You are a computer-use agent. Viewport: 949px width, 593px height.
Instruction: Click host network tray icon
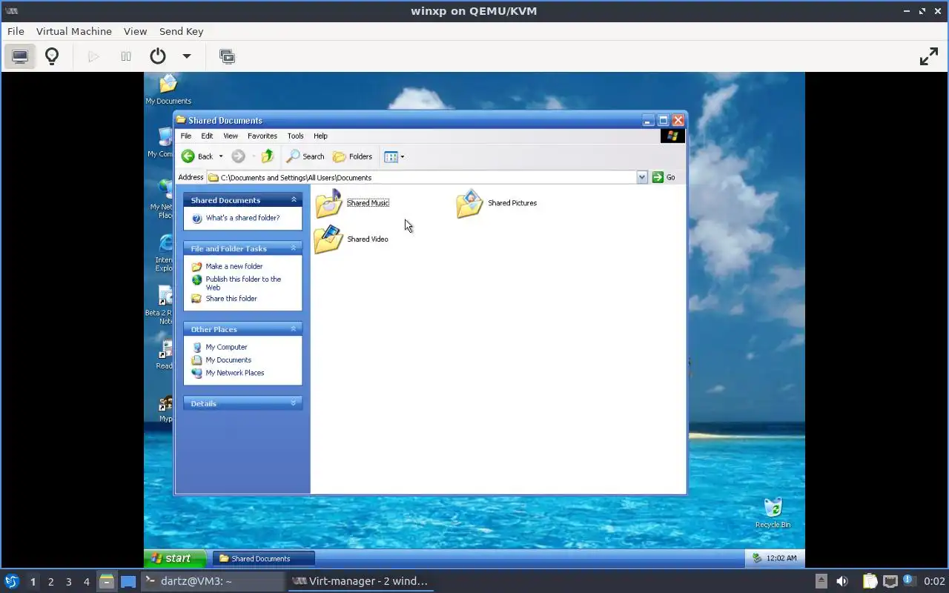890,581
